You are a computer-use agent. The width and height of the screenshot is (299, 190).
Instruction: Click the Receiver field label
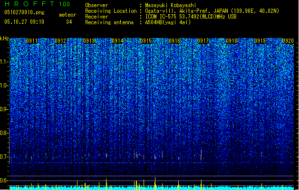[96, 17]
